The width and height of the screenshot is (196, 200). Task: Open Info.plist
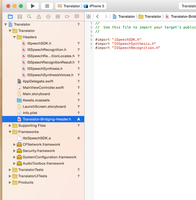(43, 113)
